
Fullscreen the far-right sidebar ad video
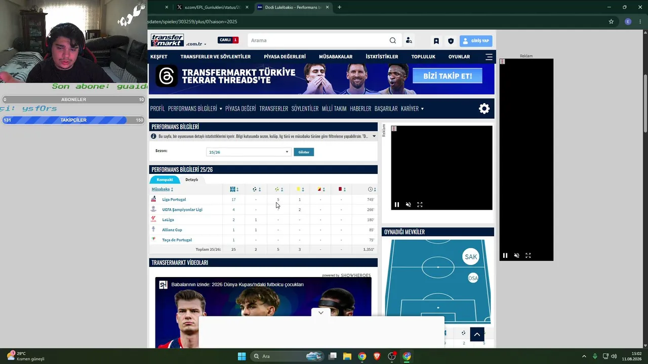pyautogui.click(x=528, y=256)
